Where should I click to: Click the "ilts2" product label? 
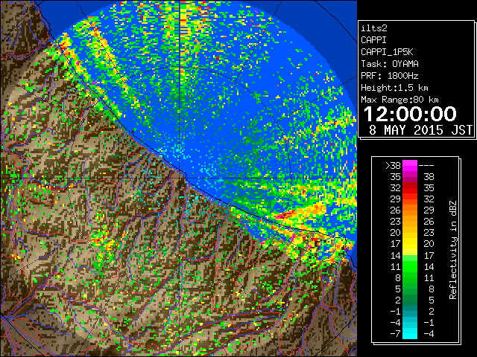pos(374,28)
